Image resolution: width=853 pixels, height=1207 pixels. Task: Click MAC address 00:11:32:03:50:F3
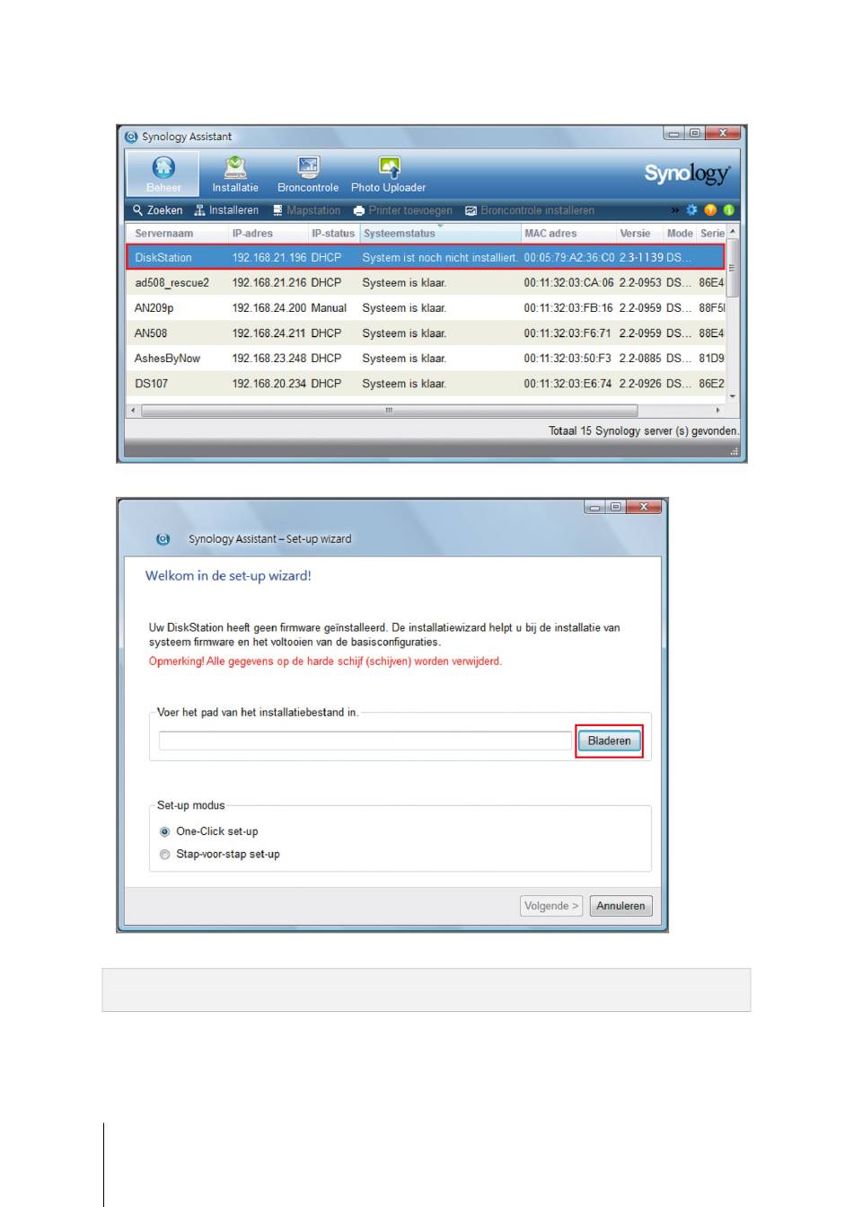coord(567,358)
